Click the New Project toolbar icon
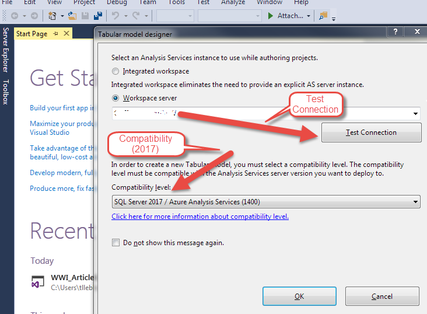 [x=52, y=16]
